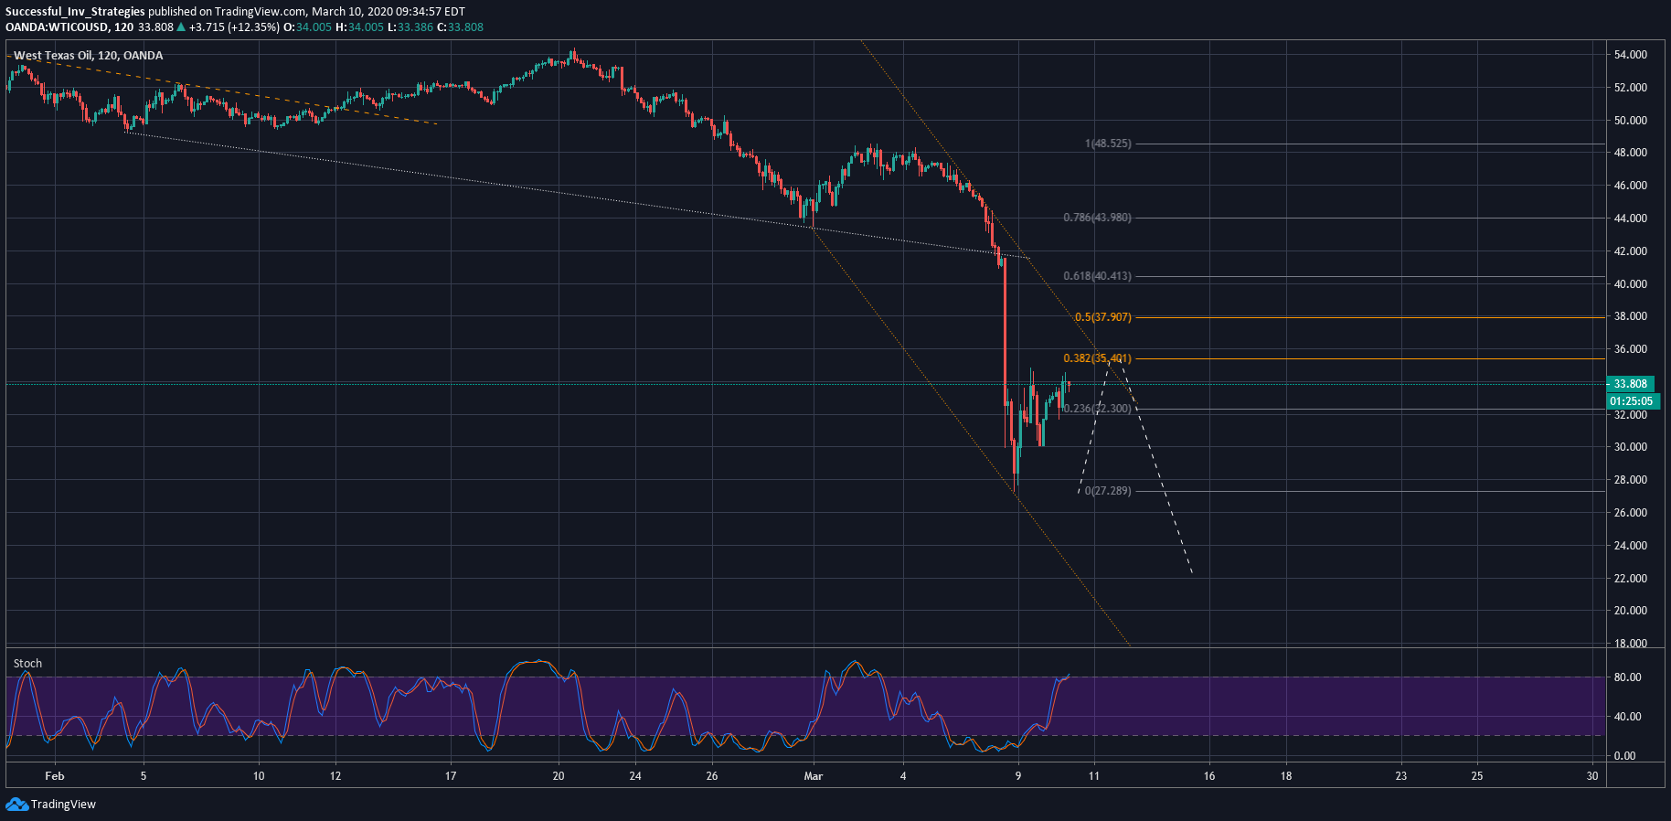Image resolution: width=1671 pixels, height=821 pixels.
Task: Click date axis label 26
Action: pyautogui.click(x=712, y=776)
